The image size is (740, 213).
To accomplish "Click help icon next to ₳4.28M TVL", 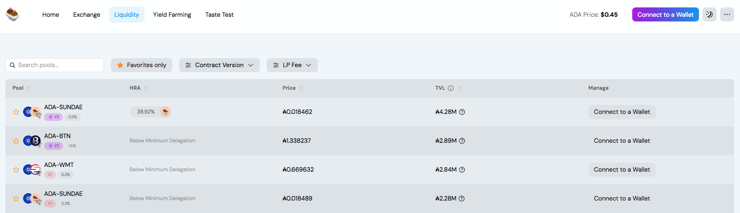I will pos(462,112).
